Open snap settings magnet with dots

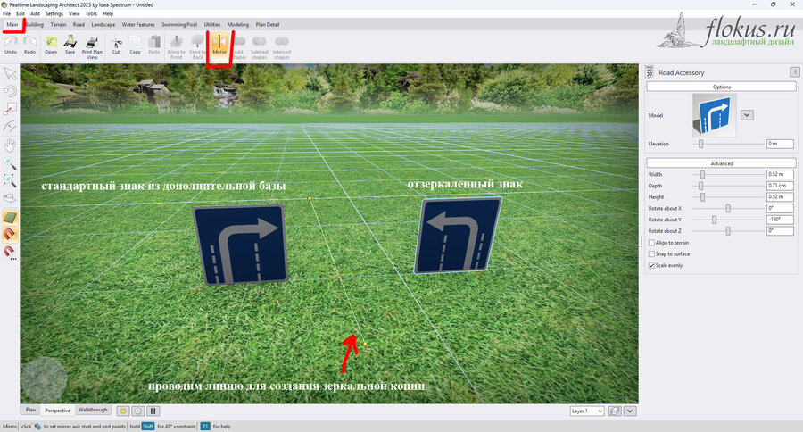[x=10, y=252]
